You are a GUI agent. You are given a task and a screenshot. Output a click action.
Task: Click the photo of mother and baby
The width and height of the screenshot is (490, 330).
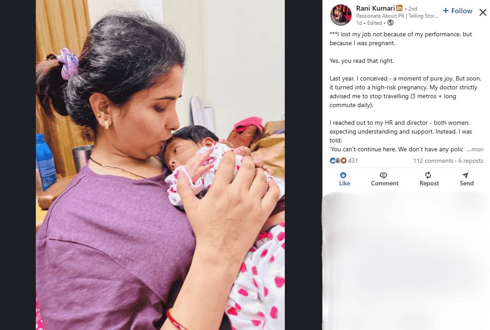point(161,165)
